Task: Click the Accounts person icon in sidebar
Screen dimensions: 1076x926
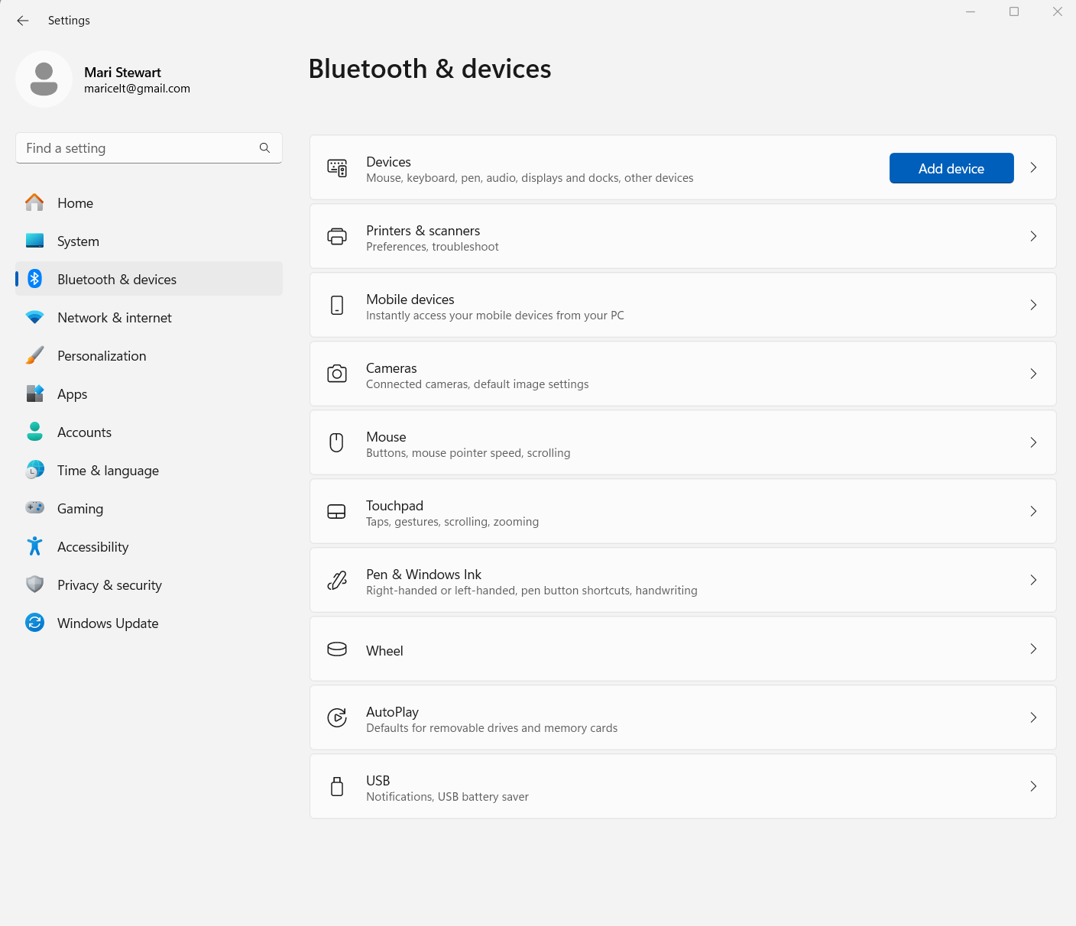Action: click(34, 432)
